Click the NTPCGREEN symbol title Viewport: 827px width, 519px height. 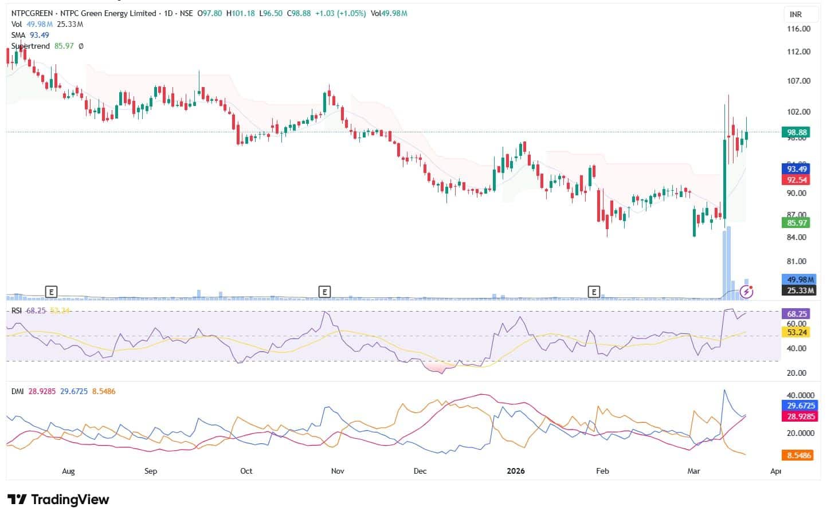pos(32,13)
